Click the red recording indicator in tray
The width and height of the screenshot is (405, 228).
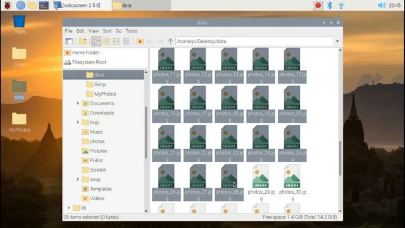[318, 5]
